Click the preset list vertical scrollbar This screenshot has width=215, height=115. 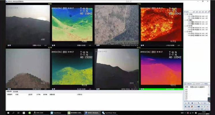[209, 93]
